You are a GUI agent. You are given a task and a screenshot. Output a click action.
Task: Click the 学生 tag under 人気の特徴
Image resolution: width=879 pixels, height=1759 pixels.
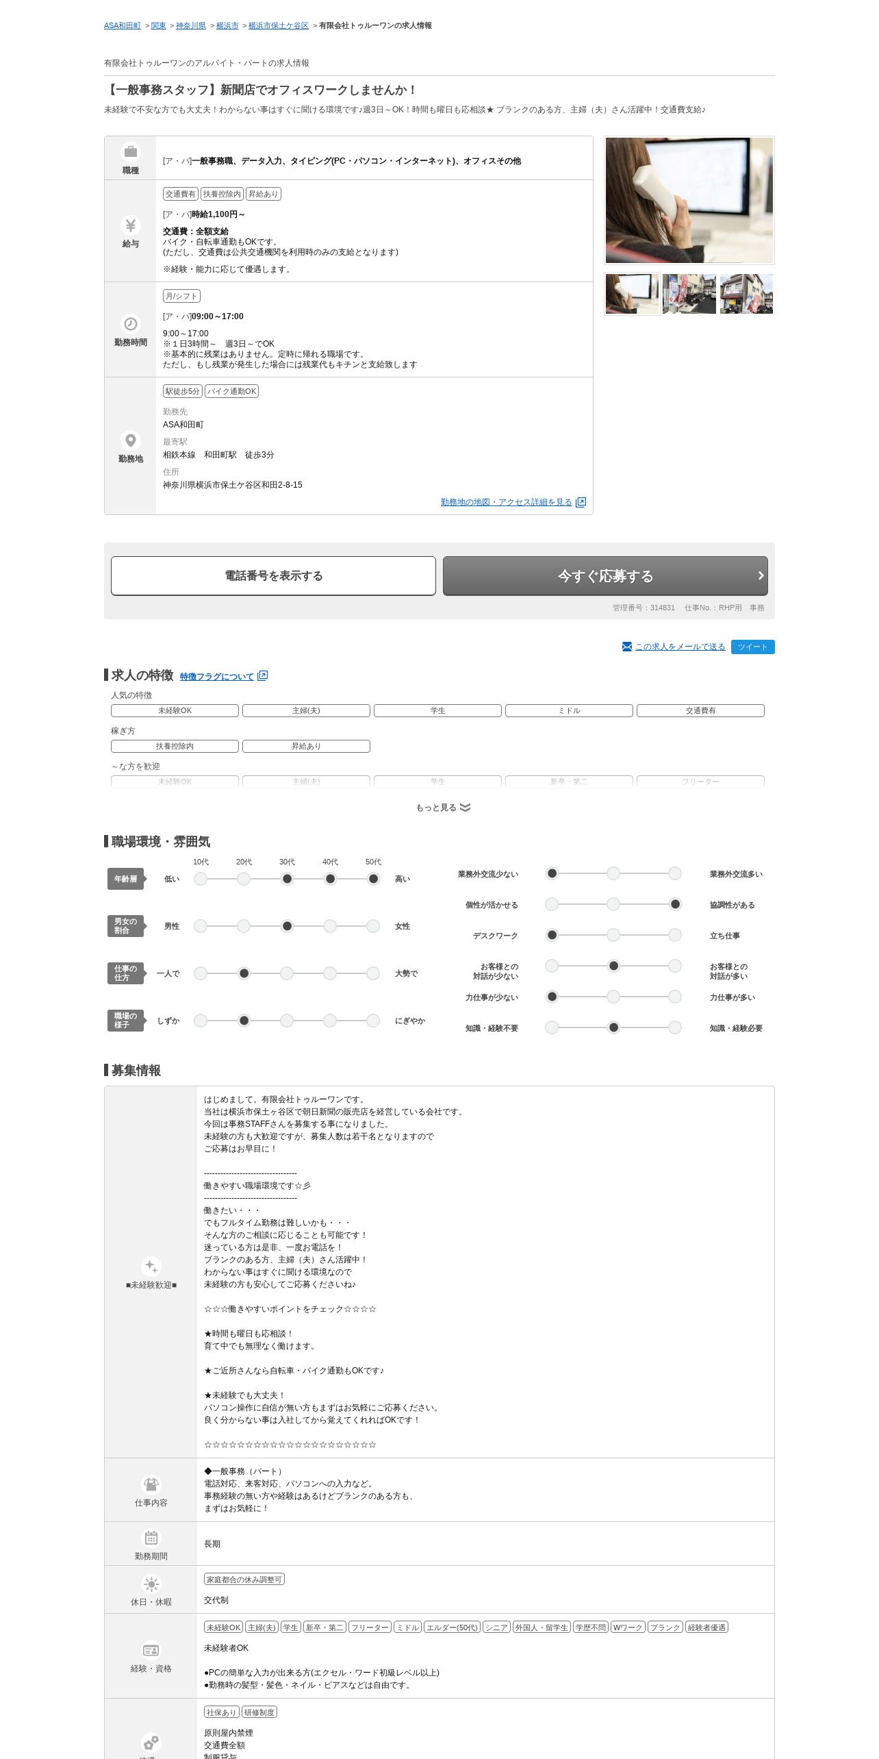click(x=437, y=711)
